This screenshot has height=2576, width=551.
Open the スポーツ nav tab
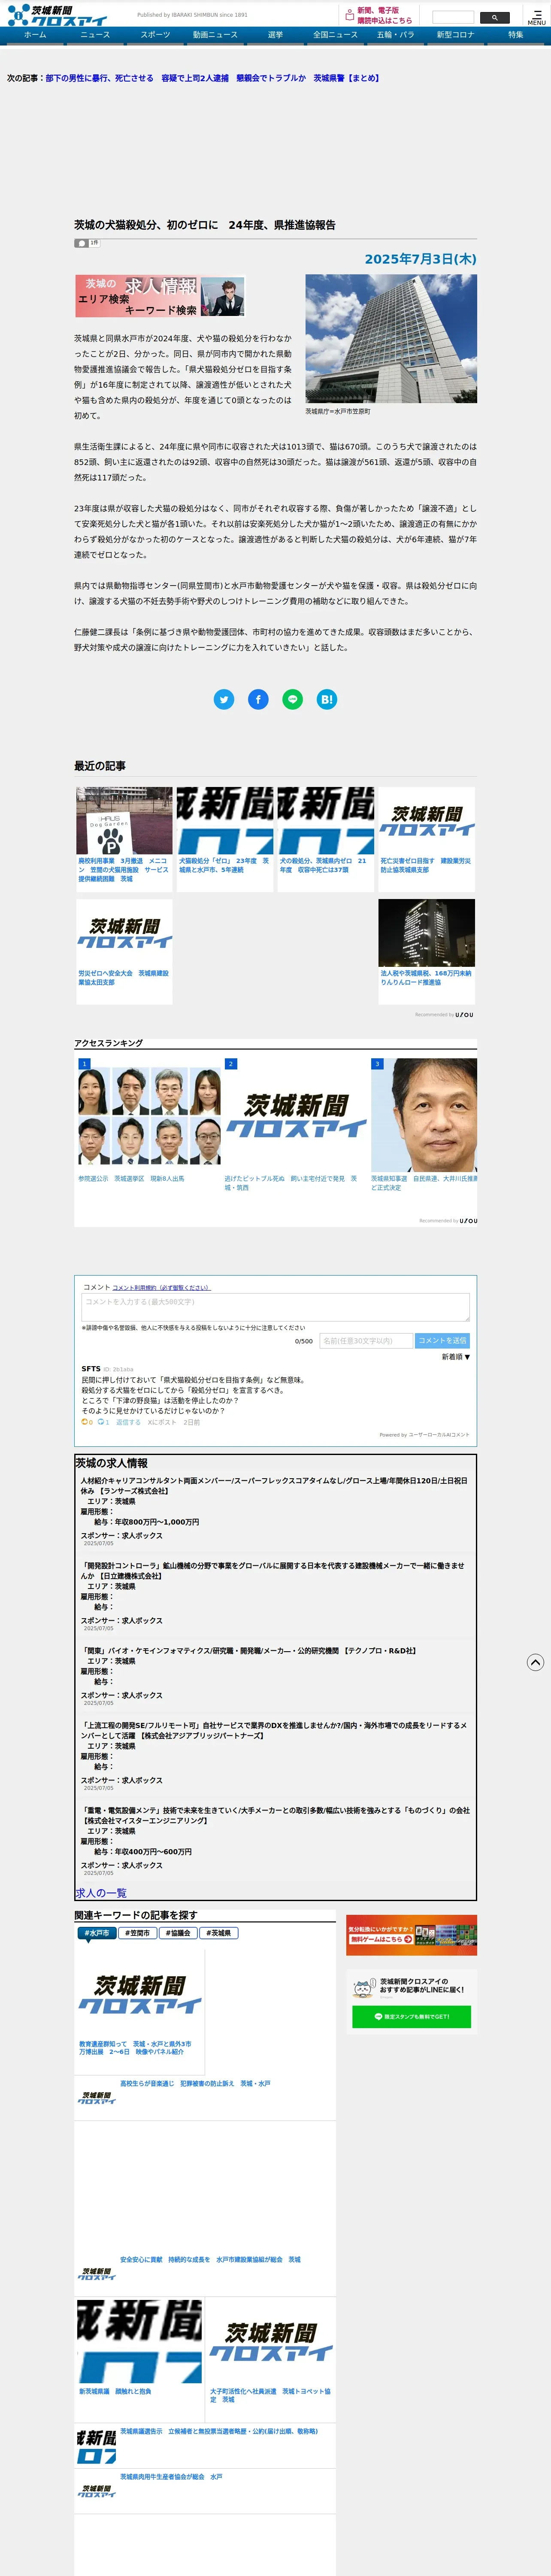pyautogui.click(x=155, y=35)
